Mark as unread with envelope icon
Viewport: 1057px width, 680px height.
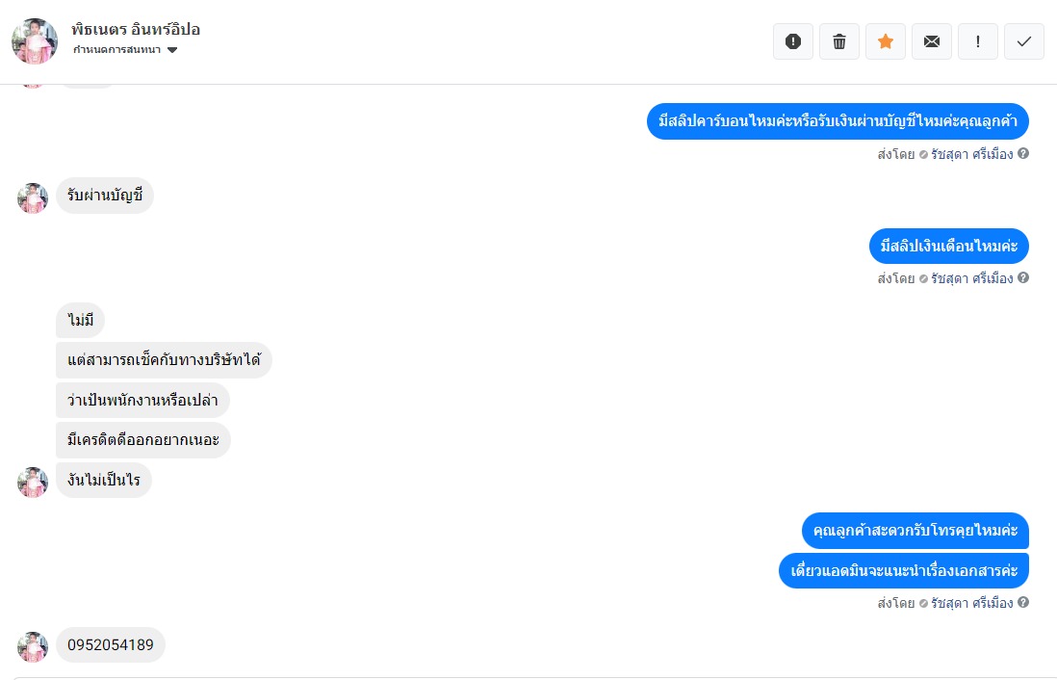tap(932, 41)
